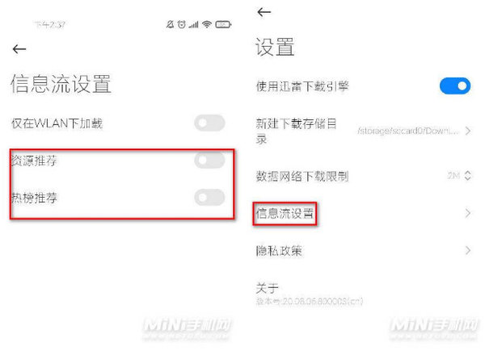
Task: Tap back arrow above 设置 title
Action: pyautogui.click(x=264, y=12)
